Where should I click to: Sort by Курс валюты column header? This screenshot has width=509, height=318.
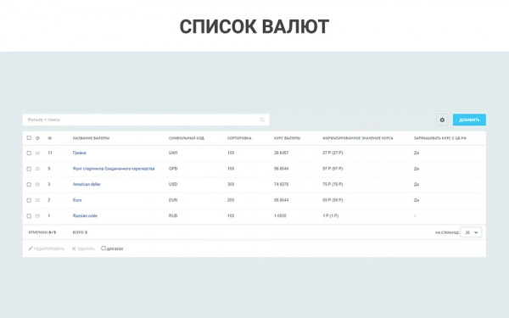click(x=287, y=138)
